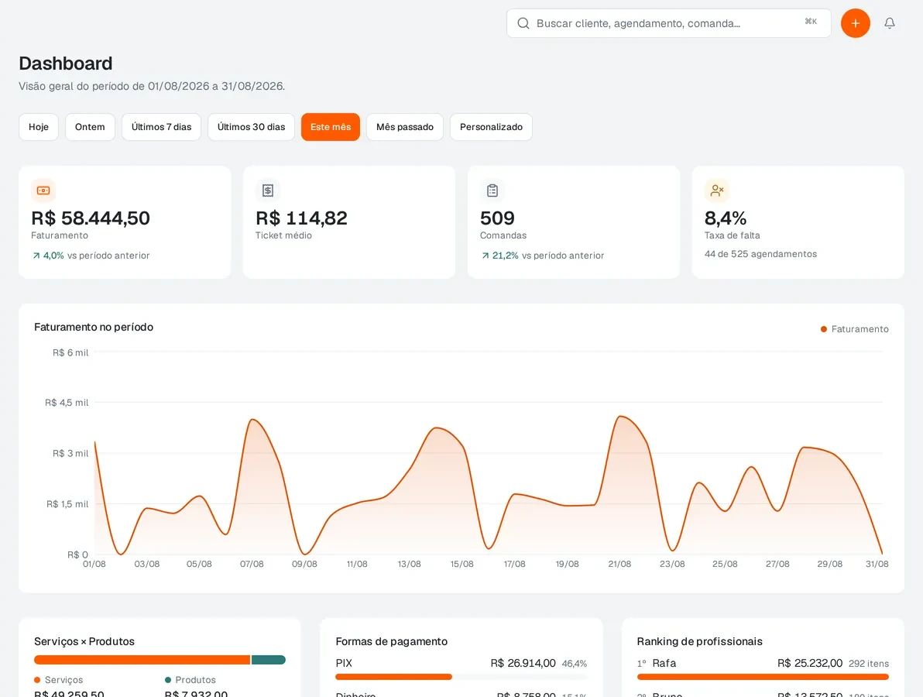This screenshot has width=923, height=697.
Task: Click the 'Formas de pagamento' heading
Action: pyautogui.click(x=392, y=642)
